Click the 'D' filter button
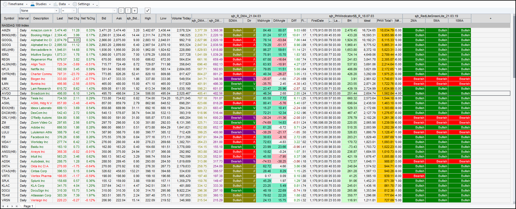The image size is (516, 209). [x=121, y=11]
